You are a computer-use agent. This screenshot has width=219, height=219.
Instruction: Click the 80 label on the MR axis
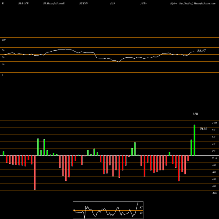[x=214, y=130]
